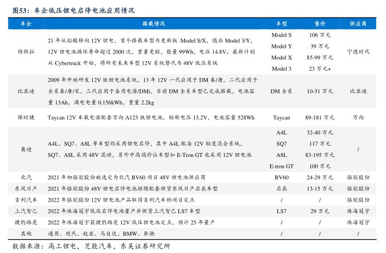Image resolution: width=386 pixels, height=253 pixels.
Task: Select the E-tron GT model cell
Action: pyautogui.click(x=281, y=166)
